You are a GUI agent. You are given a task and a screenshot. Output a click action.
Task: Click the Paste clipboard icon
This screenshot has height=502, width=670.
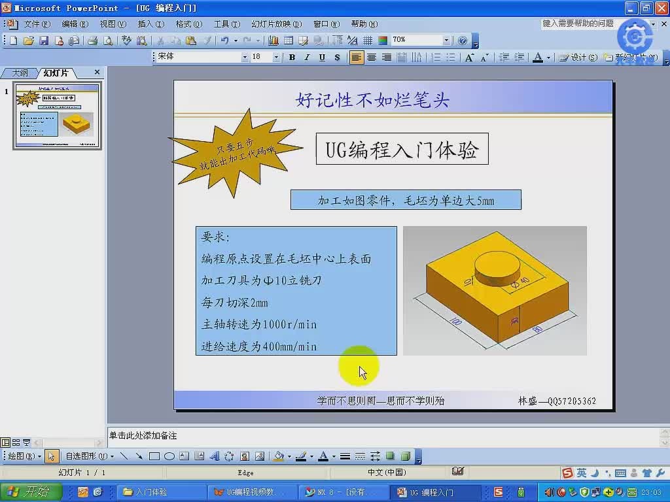(x=191, y=41)
